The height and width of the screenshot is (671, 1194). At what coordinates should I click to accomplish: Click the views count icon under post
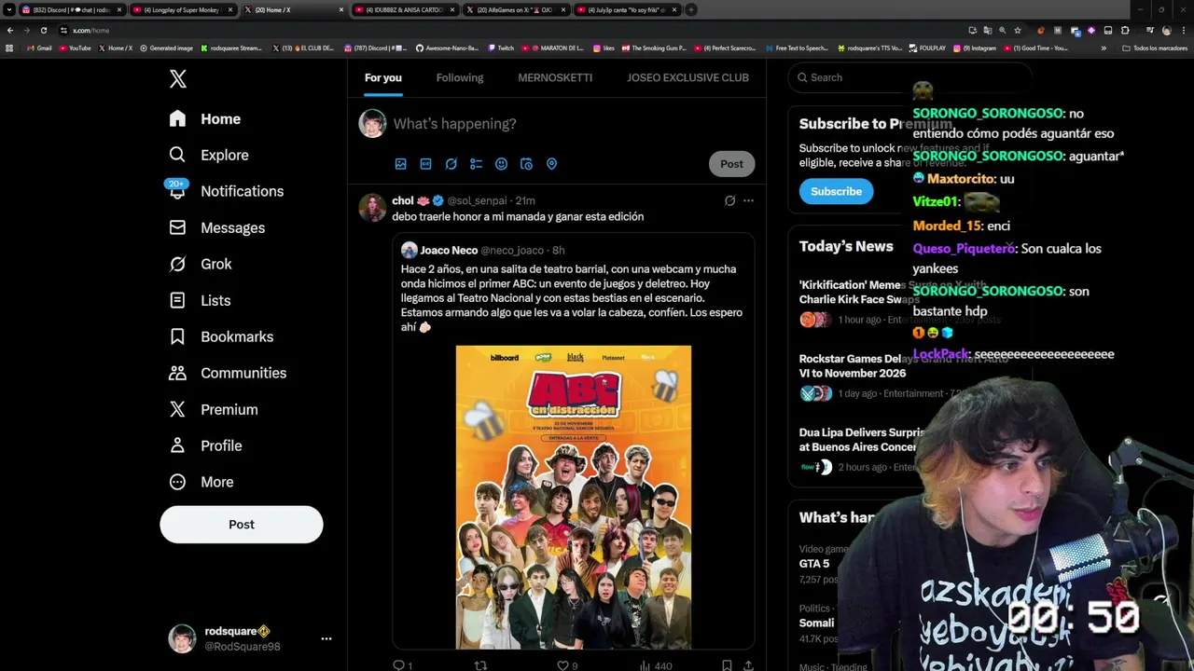coord(645,664)
